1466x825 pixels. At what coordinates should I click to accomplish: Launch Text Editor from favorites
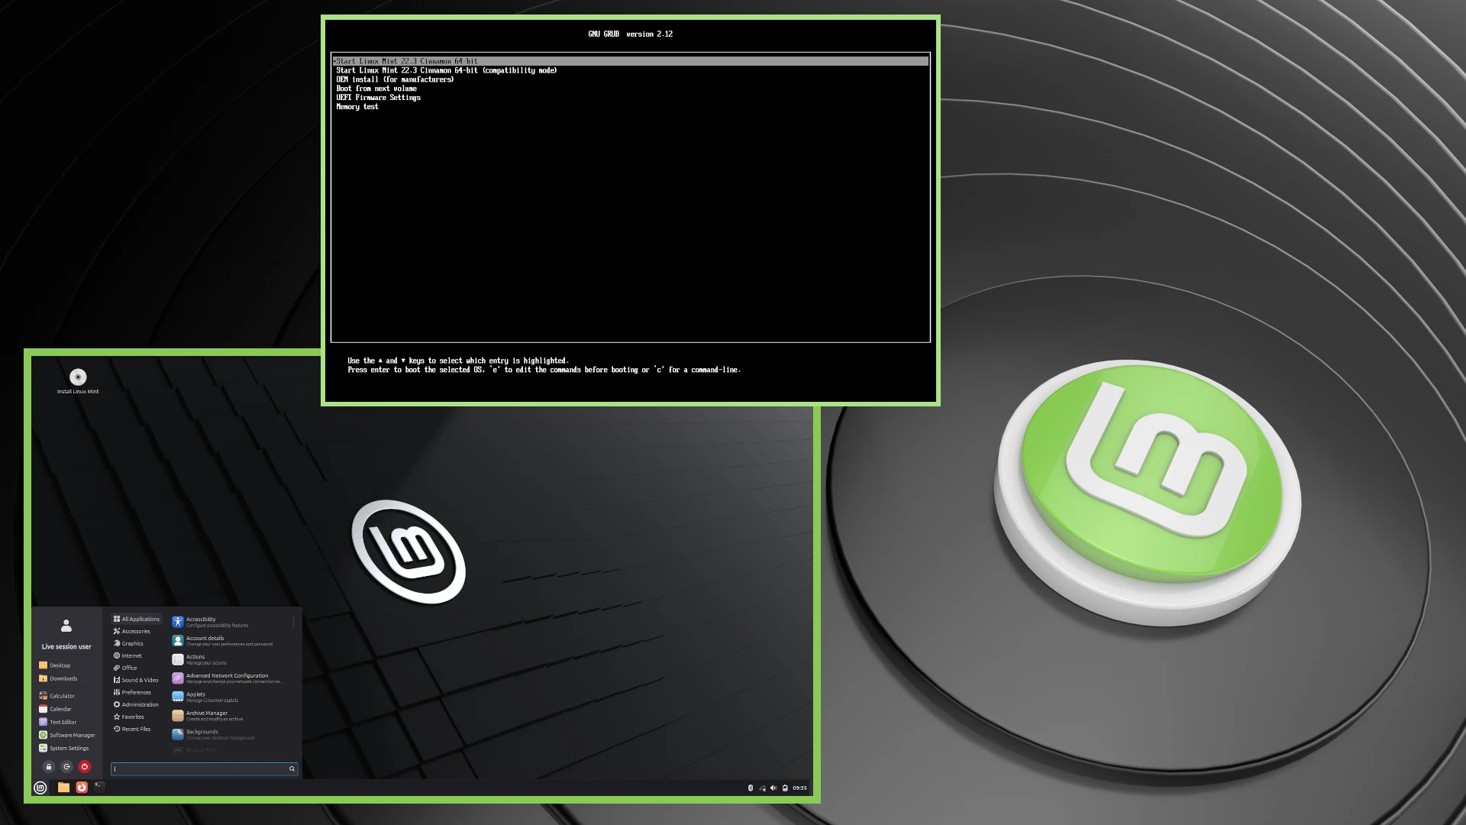point(58,722)
